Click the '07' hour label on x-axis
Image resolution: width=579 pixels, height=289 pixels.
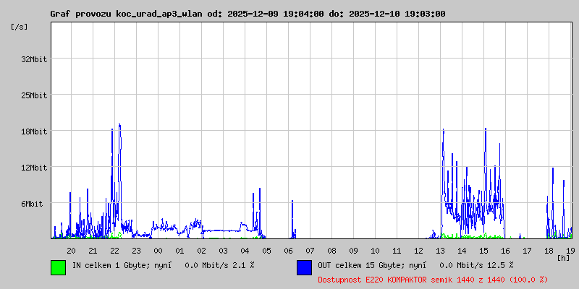[310, 251]
